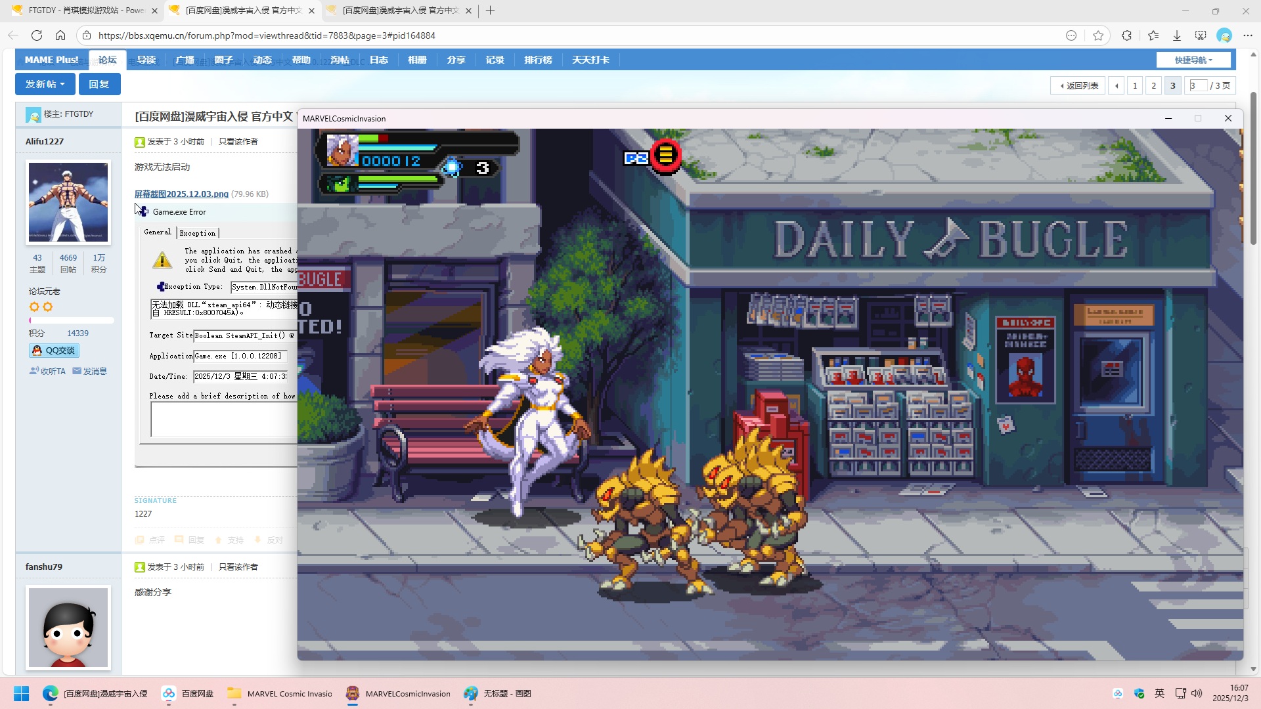Switch to FTGTDY first browser tab
Viewport: 1261px width, 709px height.
[79, 11]
